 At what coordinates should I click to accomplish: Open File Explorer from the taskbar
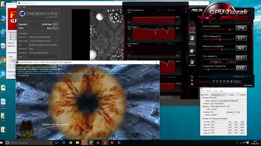77,143
